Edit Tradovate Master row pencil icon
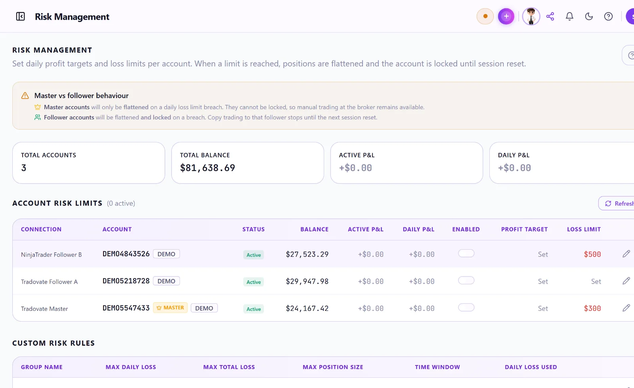 626,308
